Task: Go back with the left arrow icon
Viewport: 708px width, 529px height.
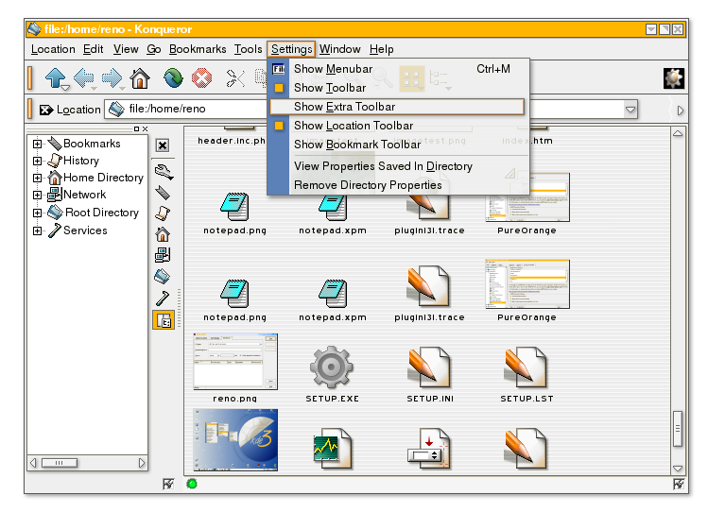Action: pyautogui.click(x=83, y=77)
